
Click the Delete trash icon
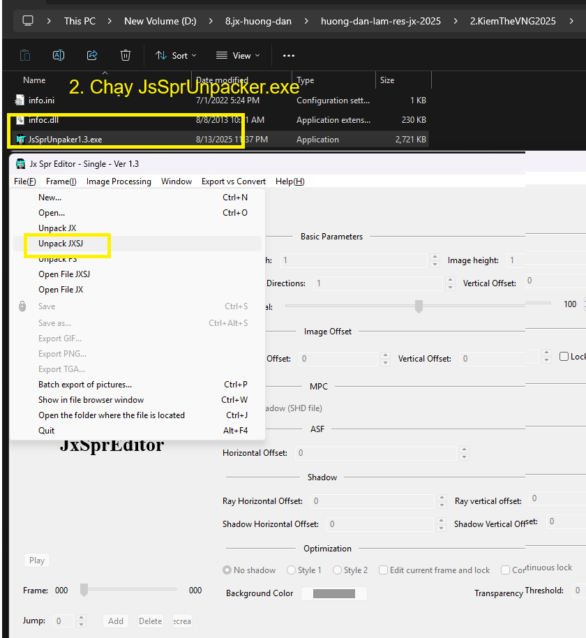[126, 55]
